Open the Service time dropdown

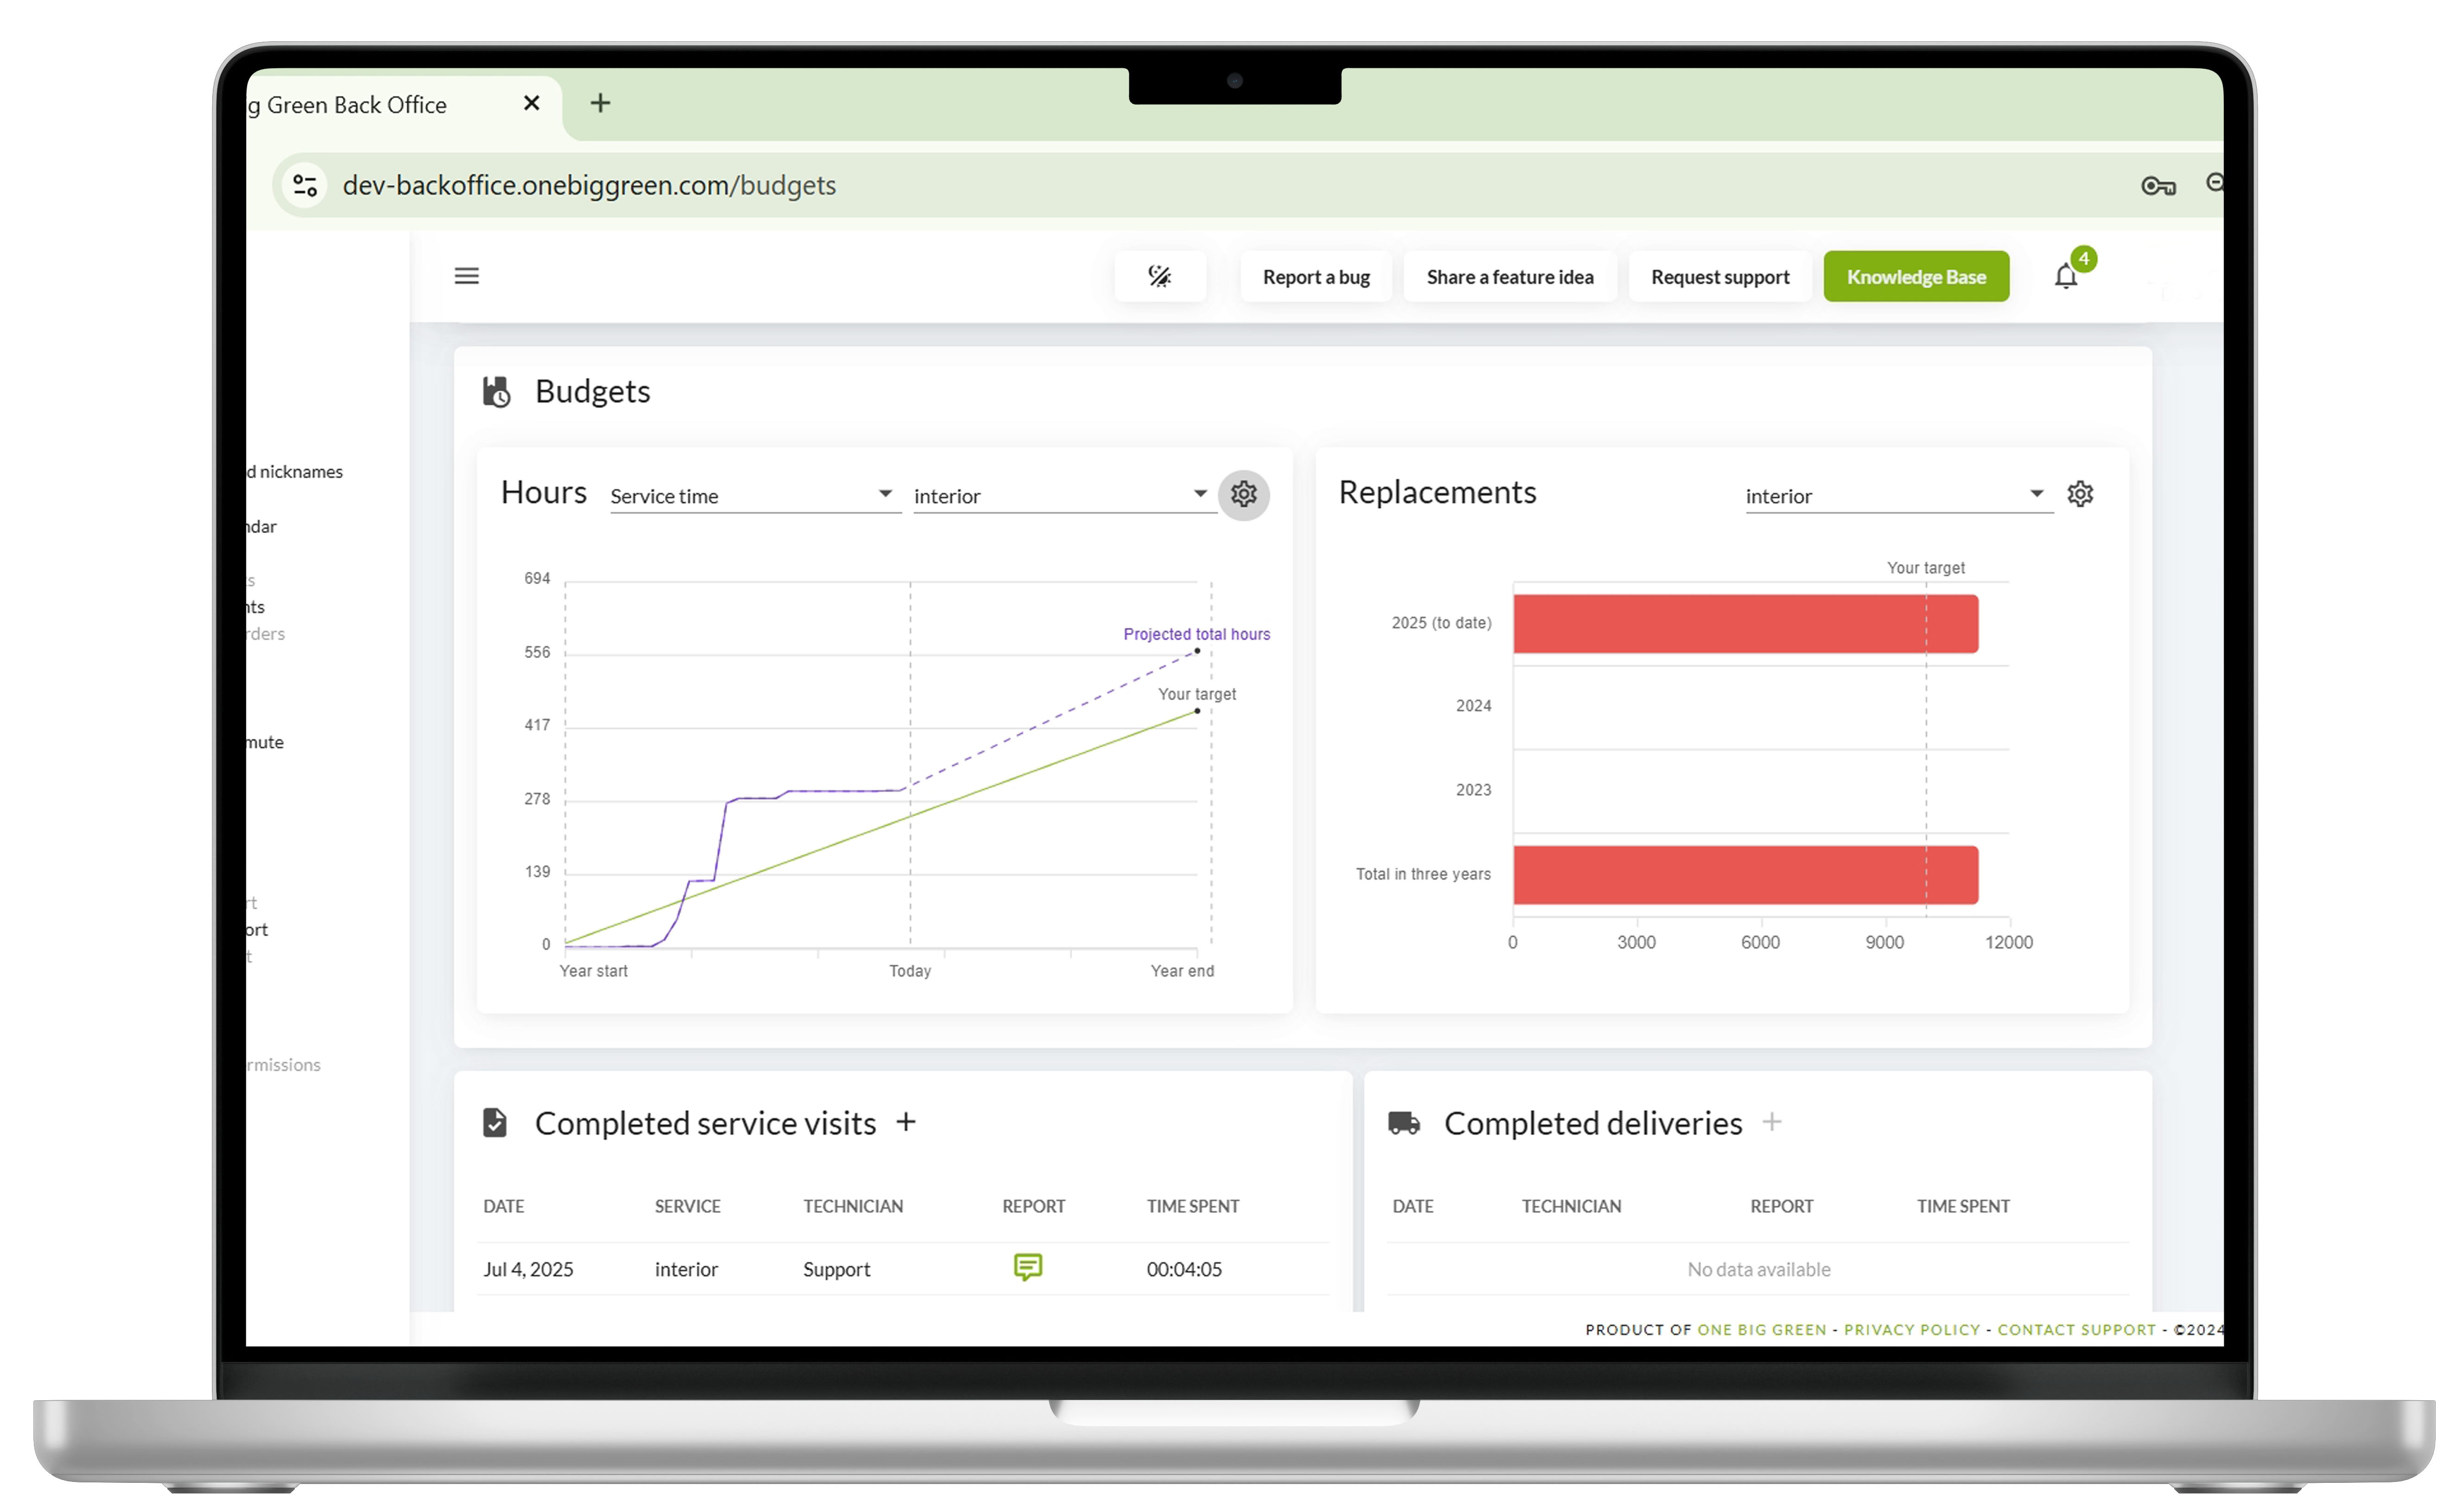pos(755,496)
